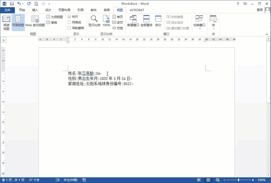271x183 pixels.
Task: Open Word Help question mark
Action: (x=238, y=4)
